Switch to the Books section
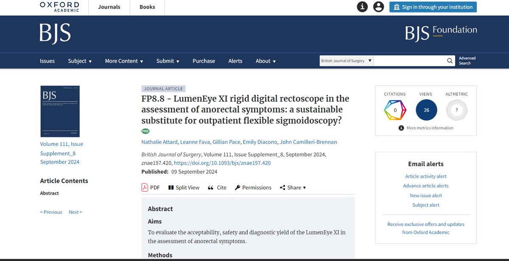The image size is (509, 261). pyautogui.click(x=147, y=7)
